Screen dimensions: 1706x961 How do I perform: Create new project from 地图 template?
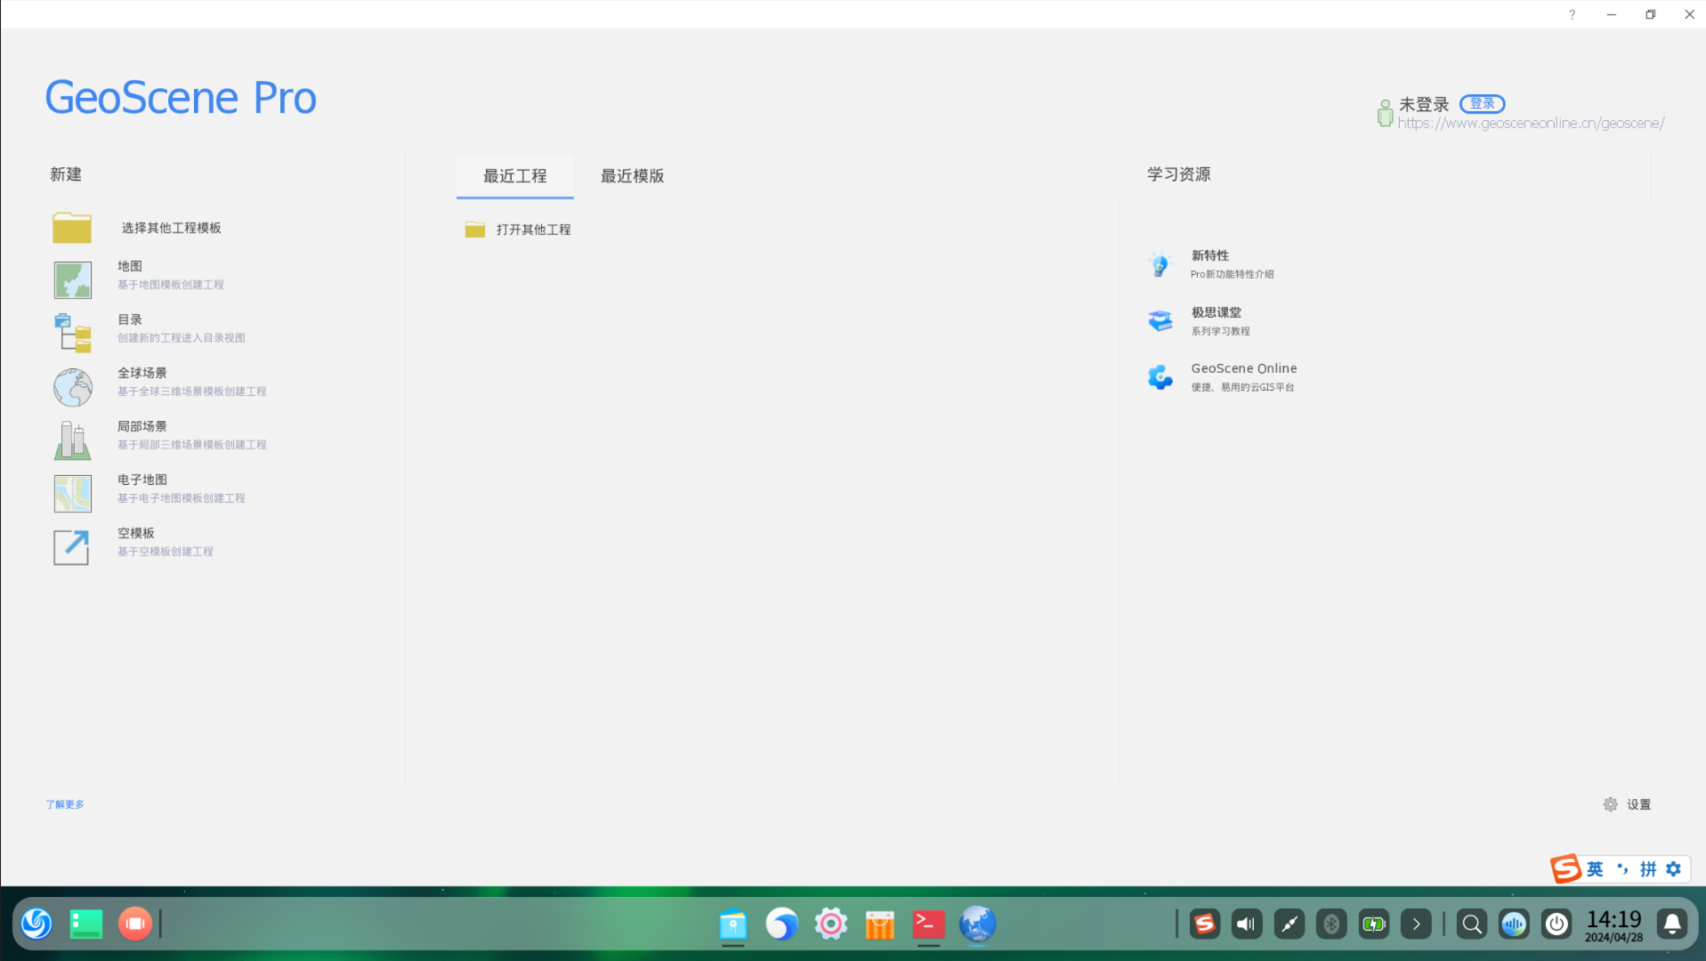(171, 276)
